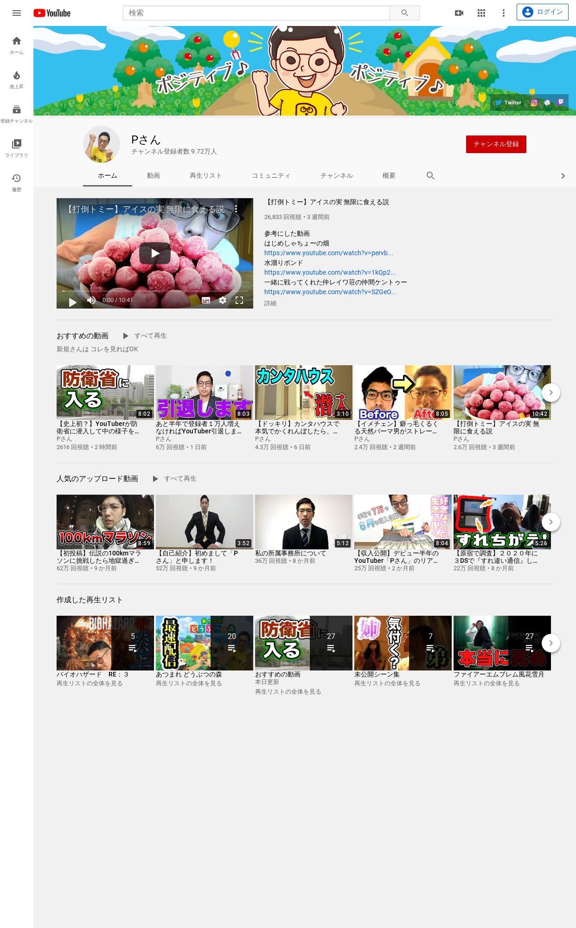Switch to the 再生リスト tab

pos(205,176)
